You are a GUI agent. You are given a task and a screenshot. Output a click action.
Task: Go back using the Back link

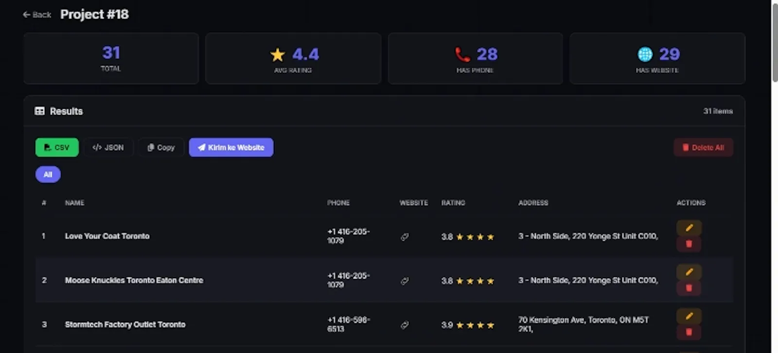[x=37, y=15]
